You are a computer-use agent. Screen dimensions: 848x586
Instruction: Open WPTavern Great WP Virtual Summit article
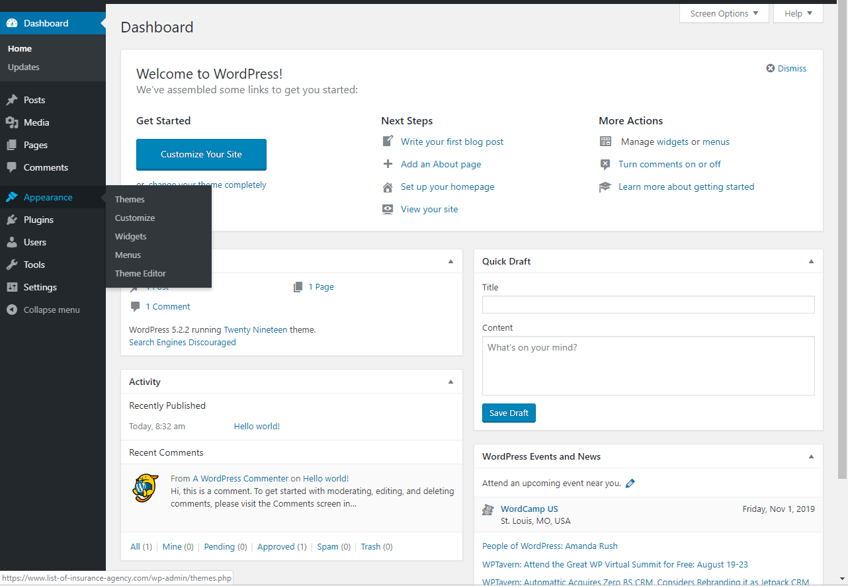pyautogui.click(x=615, y=565)
